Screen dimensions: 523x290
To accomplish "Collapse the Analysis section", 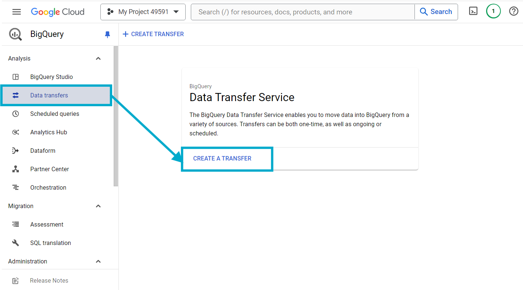I will (x=98, y=58).
